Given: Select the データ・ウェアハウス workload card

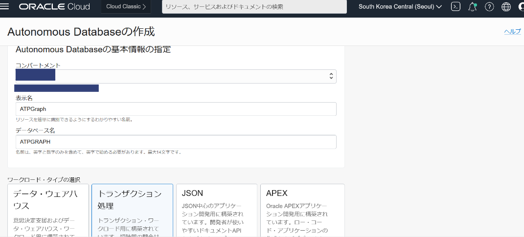Looking at the screenshot, I should [x=48, y=210].
